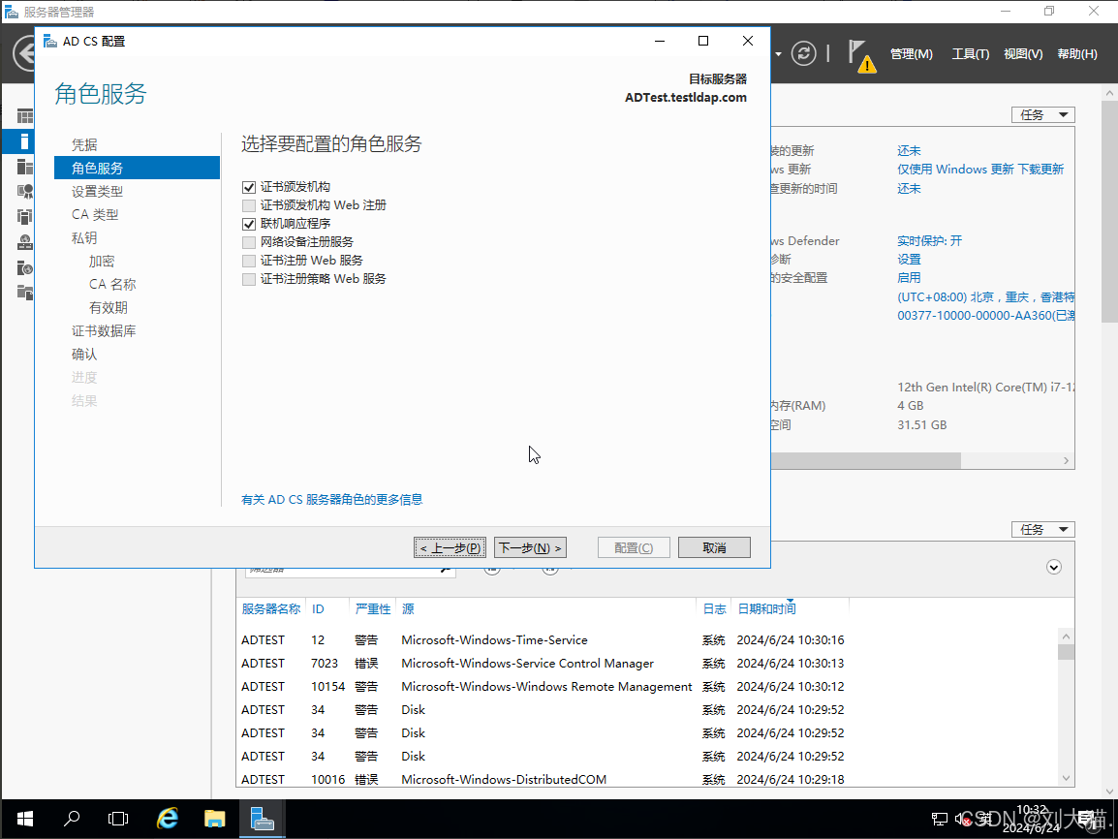Open 工具(T) menu

pos(971,54)
